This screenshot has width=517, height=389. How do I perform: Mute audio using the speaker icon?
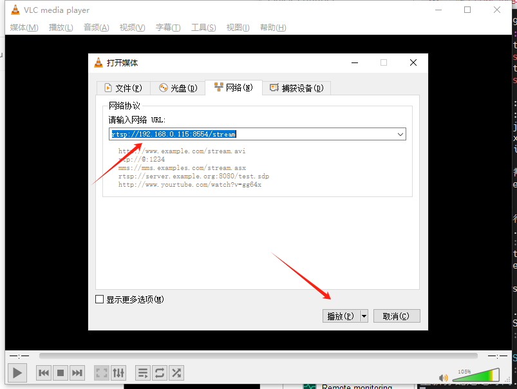443,377
